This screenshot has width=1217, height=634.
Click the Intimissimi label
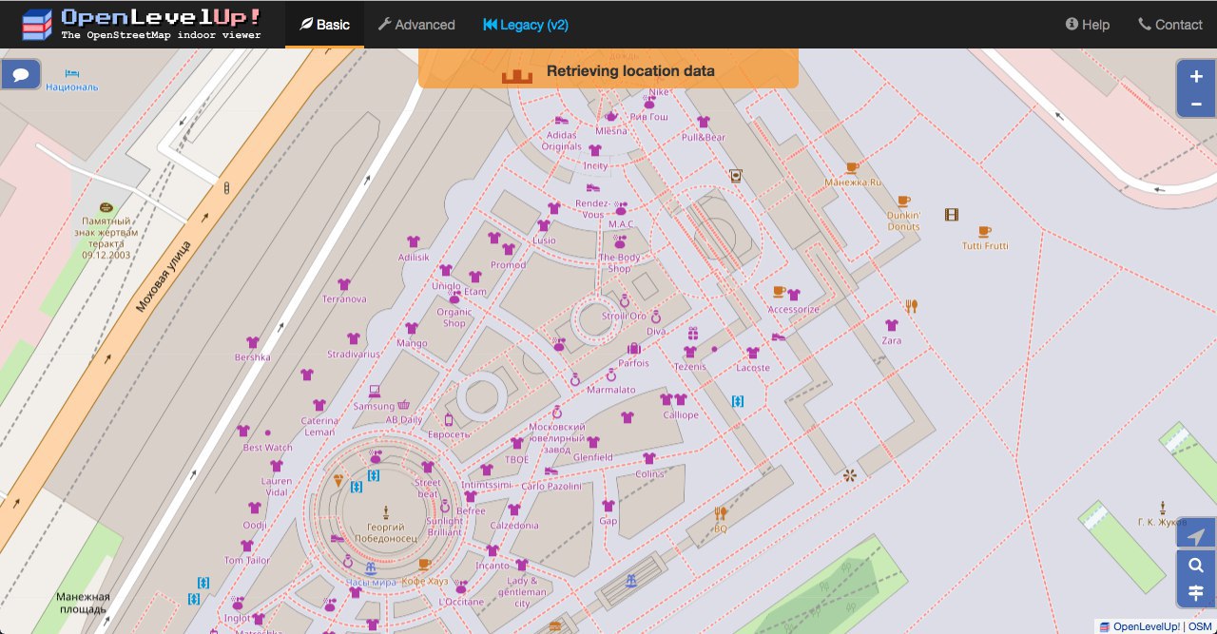click(487, 485)
